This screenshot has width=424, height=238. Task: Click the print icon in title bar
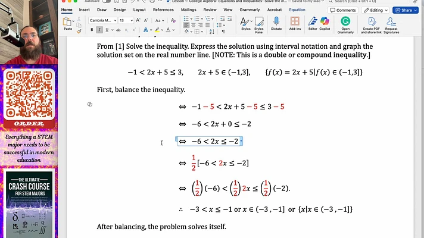(152, 1)
